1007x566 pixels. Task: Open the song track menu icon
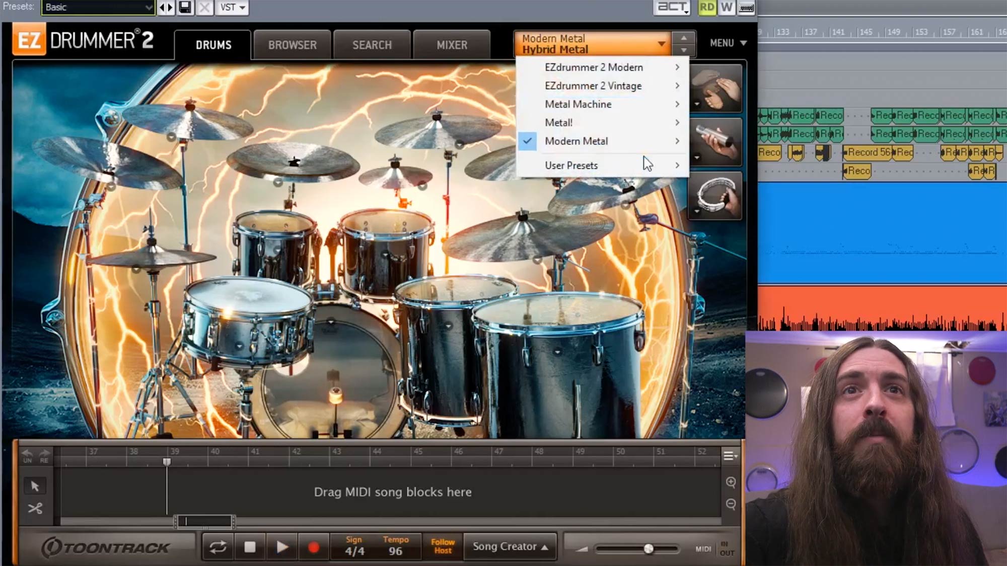(x=730, y=456)
